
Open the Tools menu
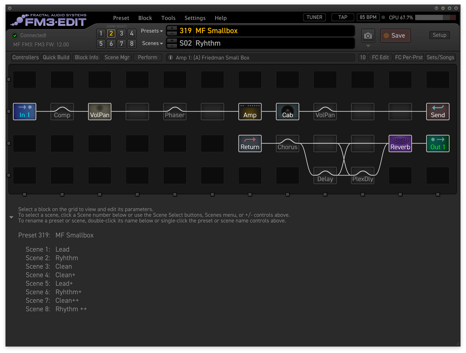(x=168, y=18)
